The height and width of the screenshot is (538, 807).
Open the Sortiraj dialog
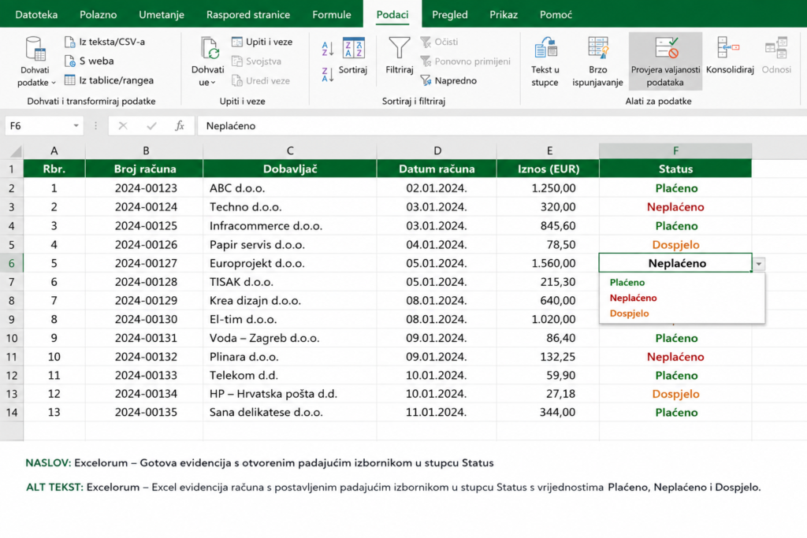click(x=353, y=57)
